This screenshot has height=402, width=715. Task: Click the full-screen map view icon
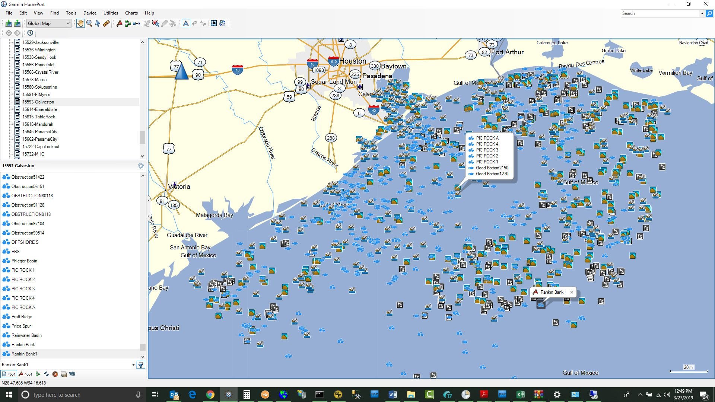213,23
